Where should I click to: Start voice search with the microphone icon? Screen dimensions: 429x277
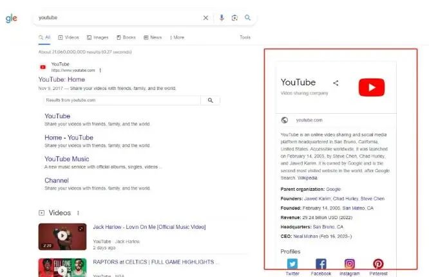(x=222, y=18)
